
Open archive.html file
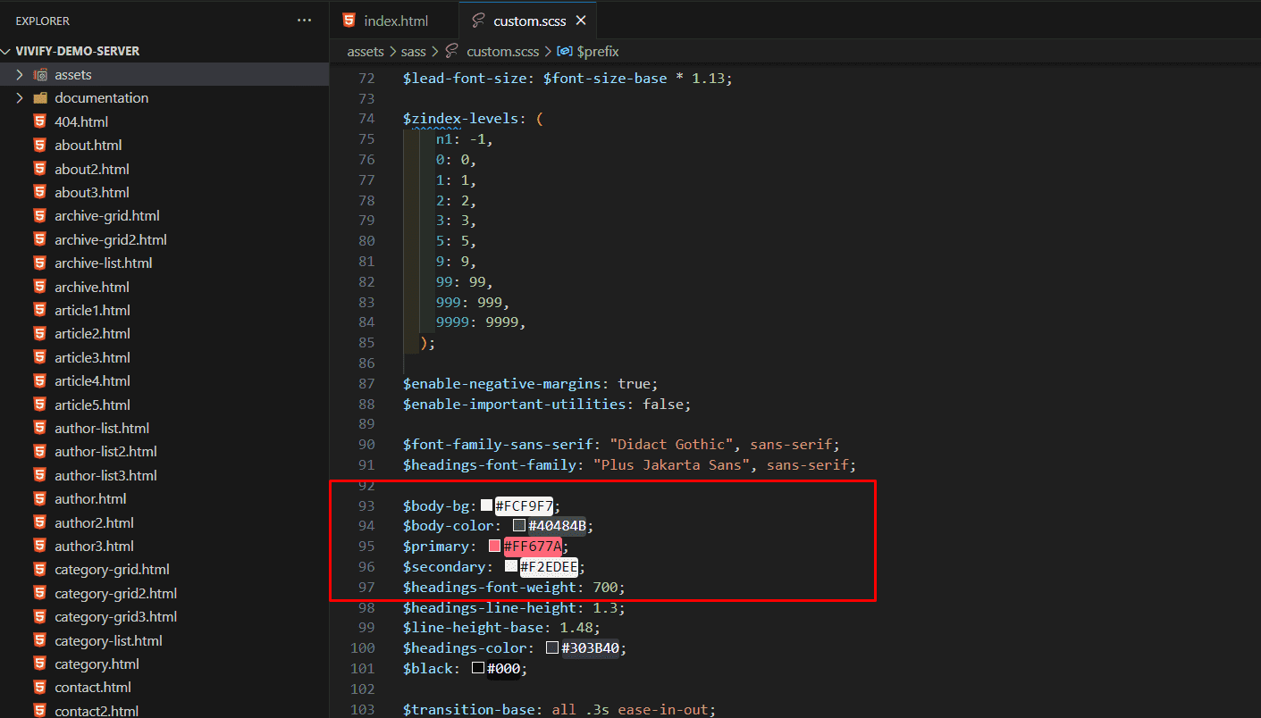tap(92, 287)
